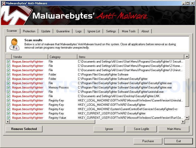Select HKEY_LOCAL_MACHINE\SOFTWARE\SecurityFighter entry
Screen dimensions: 196x148
112,105
